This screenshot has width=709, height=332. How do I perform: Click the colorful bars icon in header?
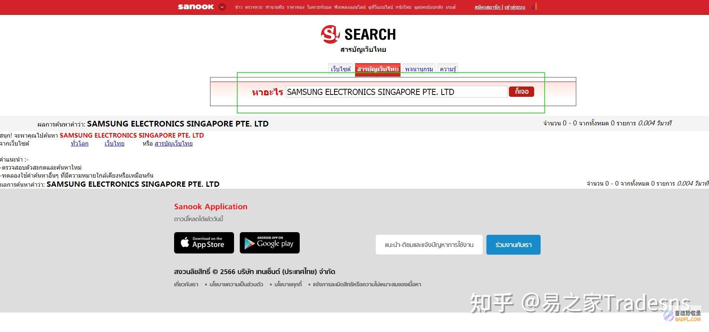534,6
